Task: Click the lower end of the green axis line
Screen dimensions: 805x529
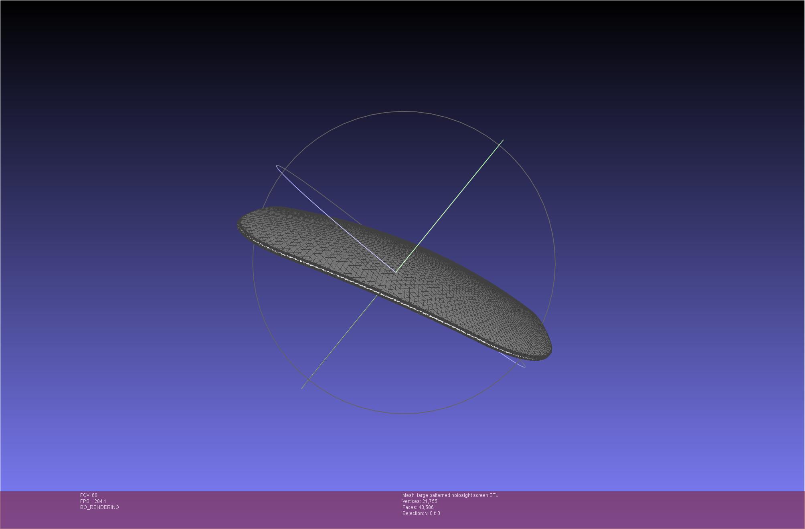Action: (302, 388)
